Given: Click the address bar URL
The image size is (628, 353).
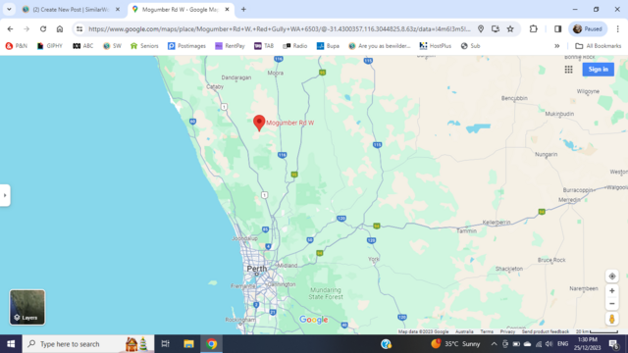Looking at the screenshot, I should [280, 28].
